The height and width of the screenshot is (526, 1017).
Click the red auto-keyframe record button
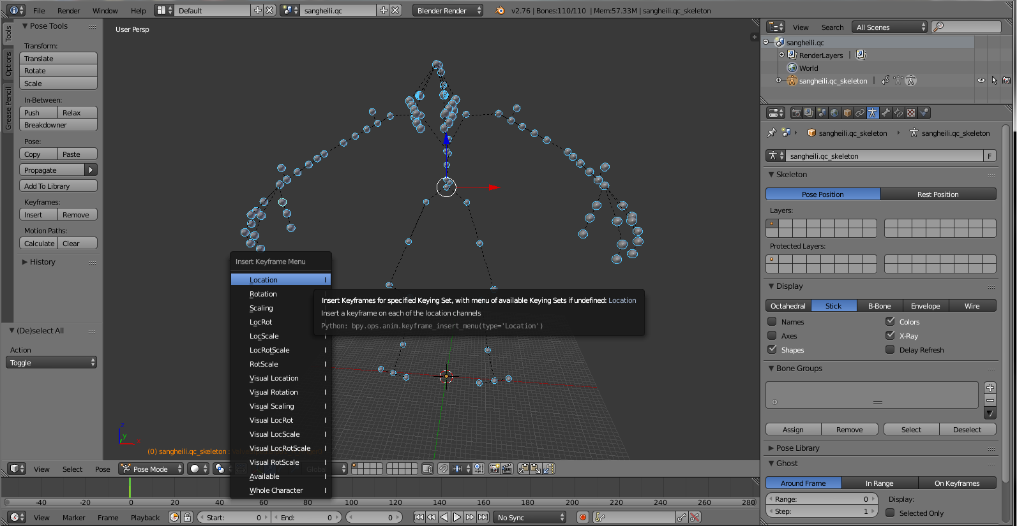(582, 517)
